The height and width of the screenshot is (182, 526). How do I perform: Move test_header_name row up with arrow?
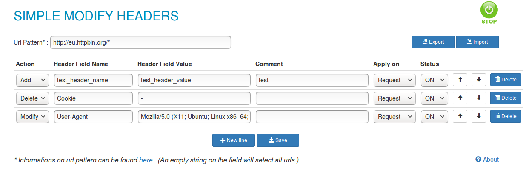tap(460, 80)
